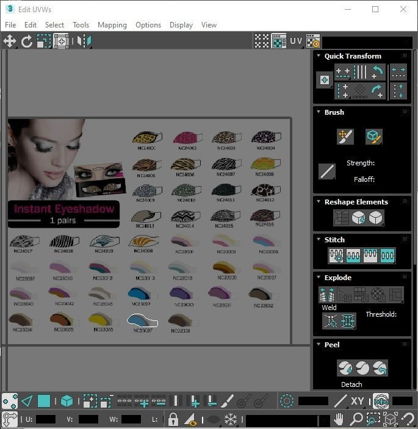
Task: Click Straighten Selection in Reshape Elements
Action: [341, 218]
